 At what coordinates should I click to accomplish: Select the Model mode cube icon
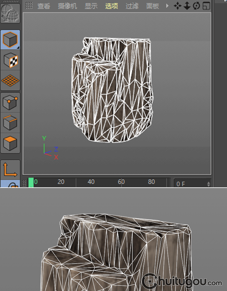point(10,39)
